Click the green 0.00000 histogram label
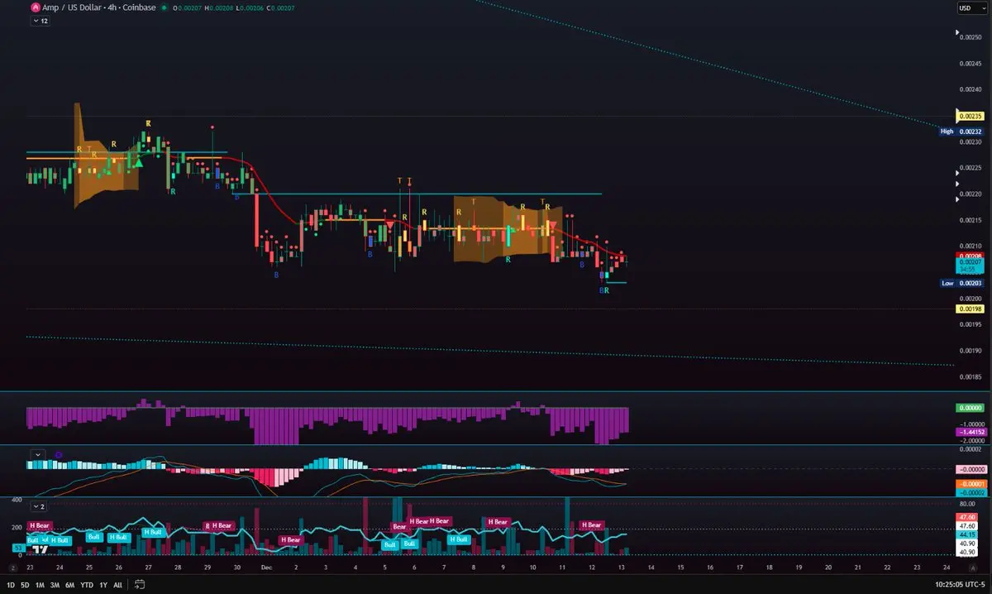 (x=969, y=407)
